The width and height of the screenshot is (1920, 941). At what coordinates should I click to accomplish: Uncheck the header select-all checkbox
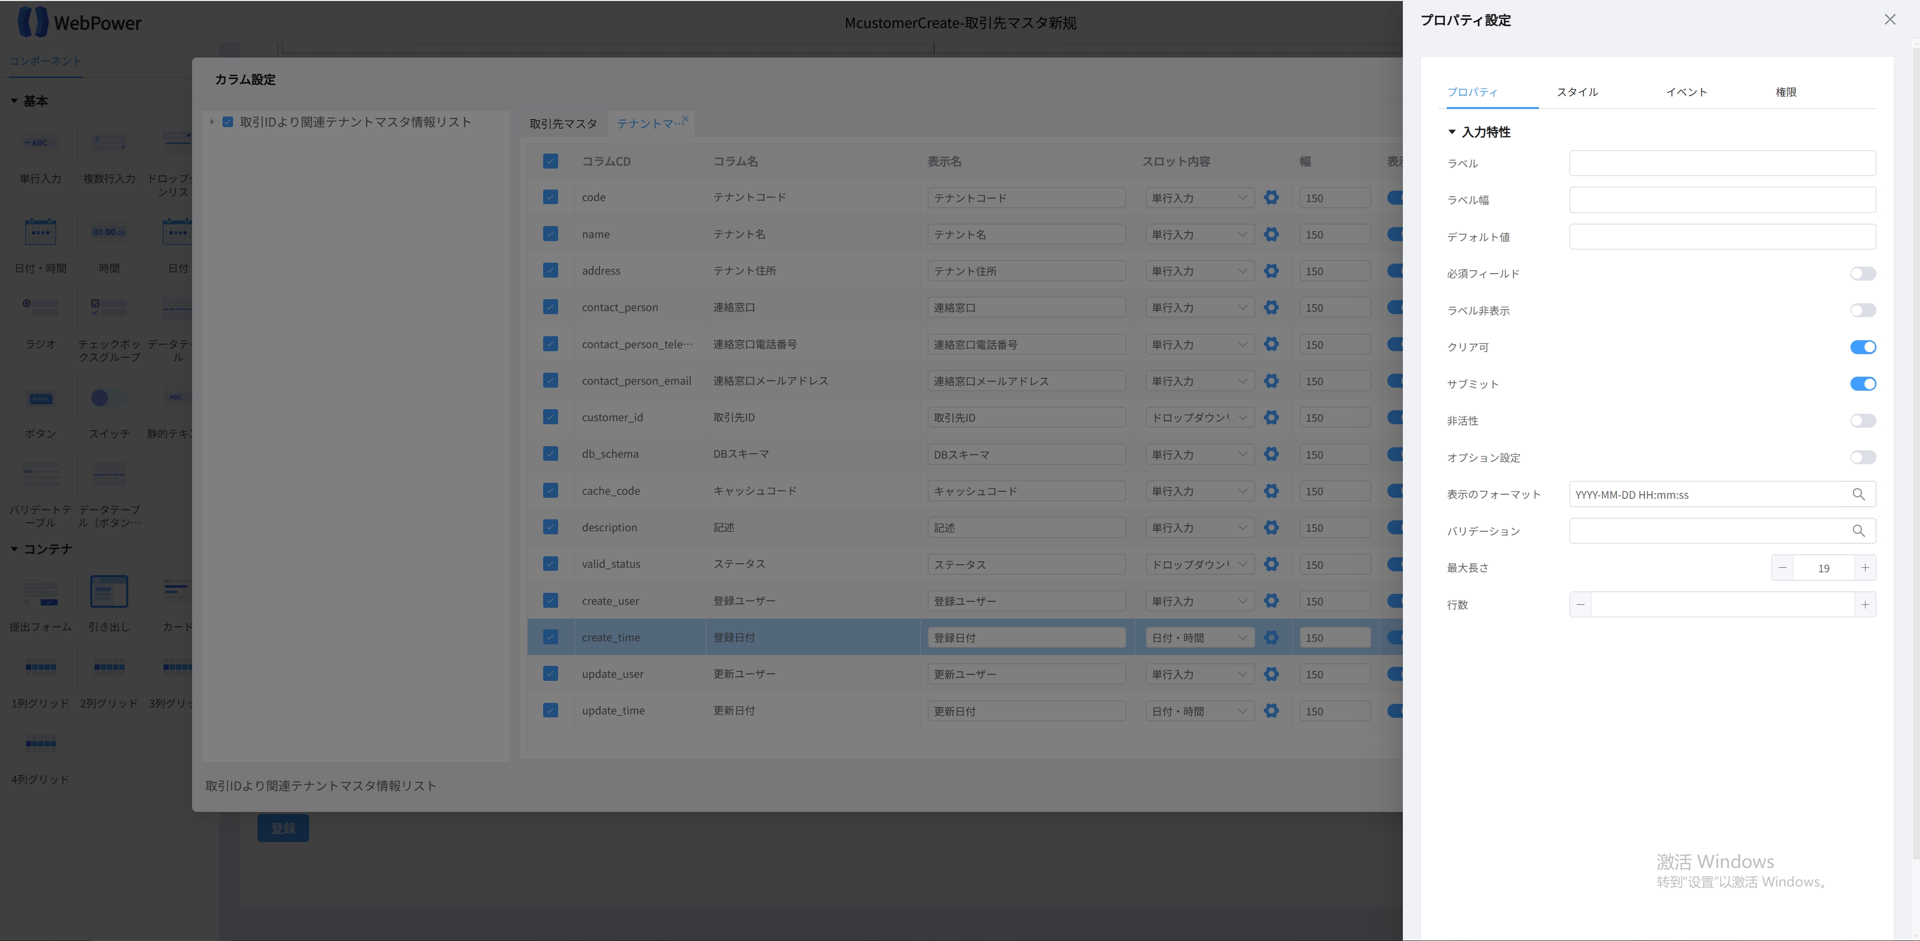point(550,161)
